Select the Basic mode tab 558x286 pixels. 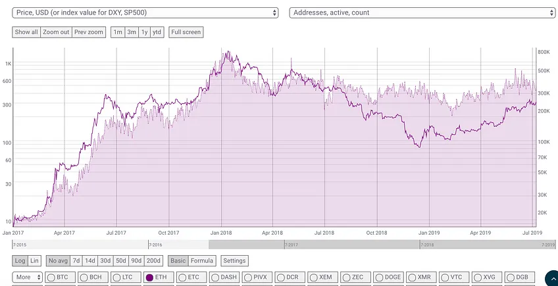[x=178, y=260]
